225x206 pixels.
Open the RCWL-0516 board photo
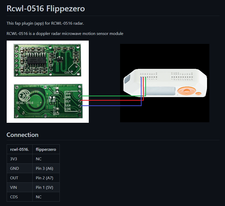point(48,82)
